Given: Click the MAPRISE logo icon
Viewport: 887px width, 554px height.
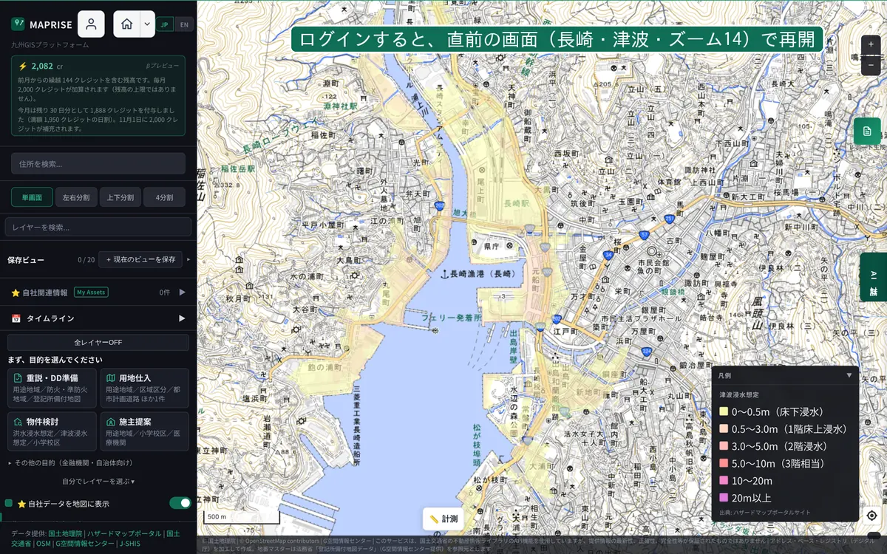Looking at the screenshot, I should click(x=18, y=24).
